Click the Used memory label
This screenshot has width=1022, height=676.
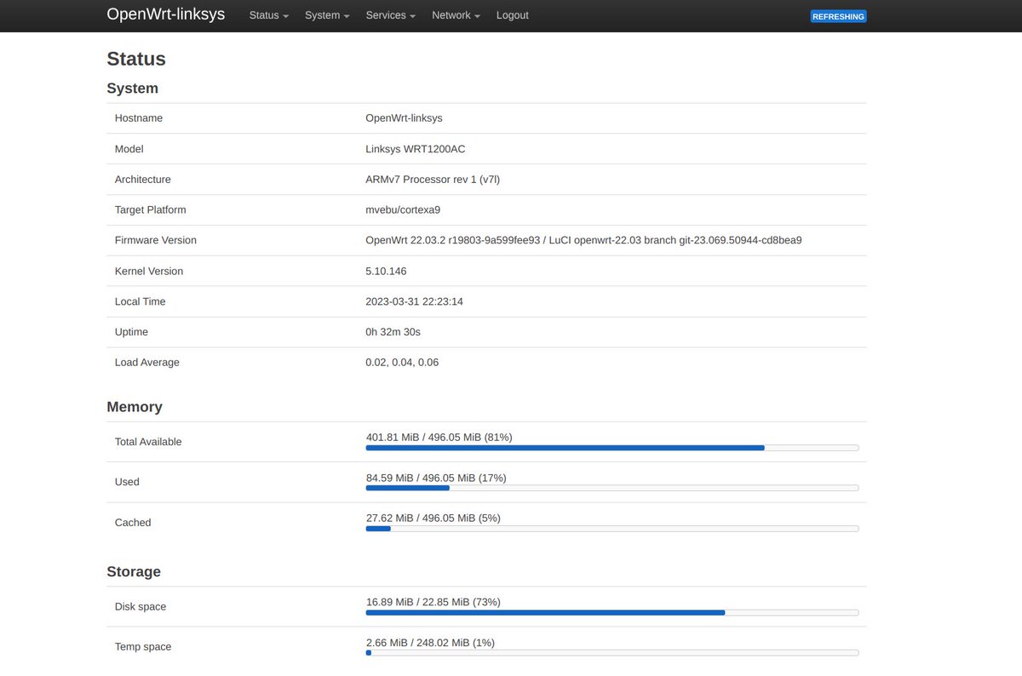point(127,482)
